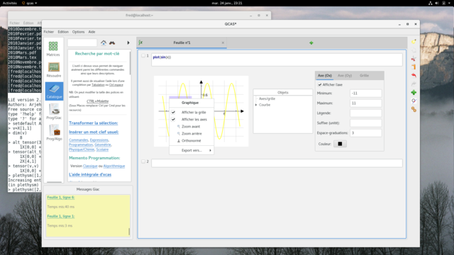Click the circle-and-line geometry icon
454x255 pixels.
[414, 101]
